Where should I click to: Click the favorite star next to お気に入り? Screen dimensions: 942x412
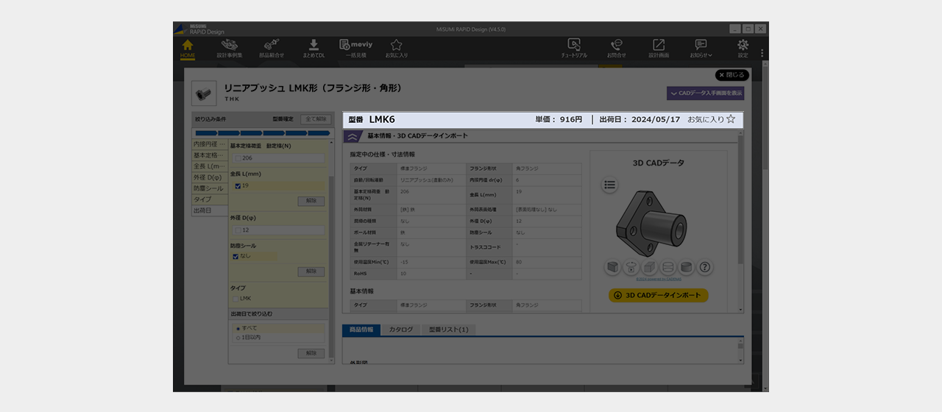click(x=731, y=119)
